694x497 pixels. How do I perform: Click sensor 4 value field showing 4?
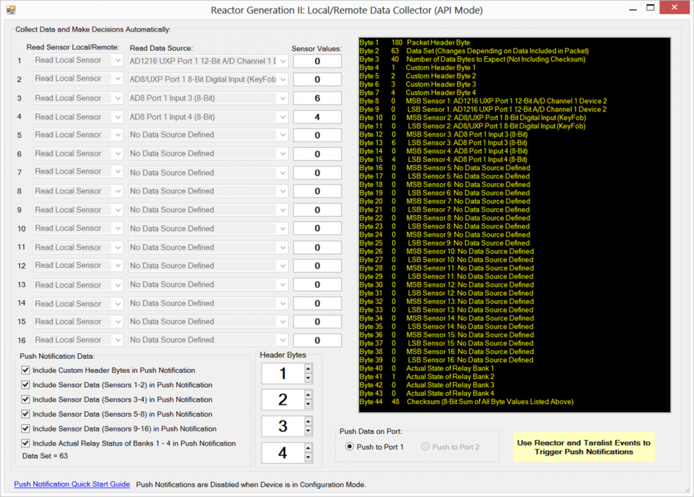click(317, 117)
